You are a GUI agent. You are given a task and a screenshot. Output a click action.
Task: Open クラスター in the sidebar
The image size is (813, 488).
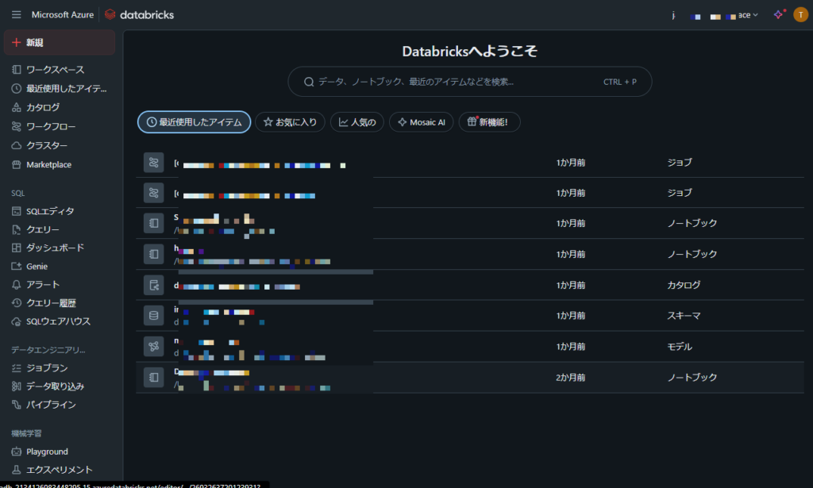[47, 145]
